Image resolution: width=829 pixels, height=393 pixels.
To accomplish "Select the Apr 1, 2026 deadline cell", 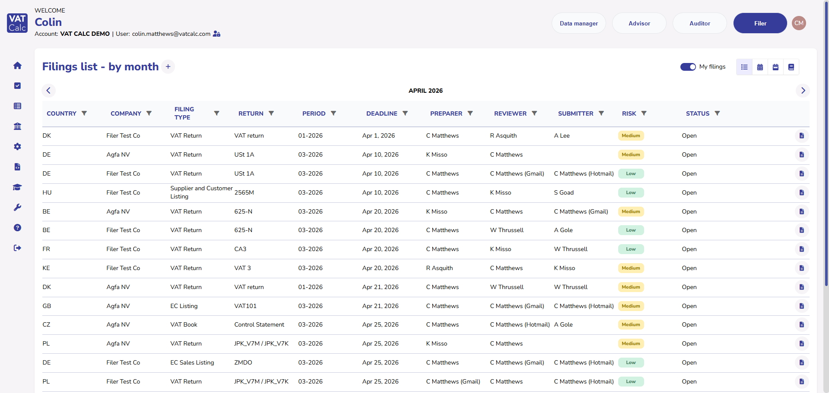I will pos(378,136).
